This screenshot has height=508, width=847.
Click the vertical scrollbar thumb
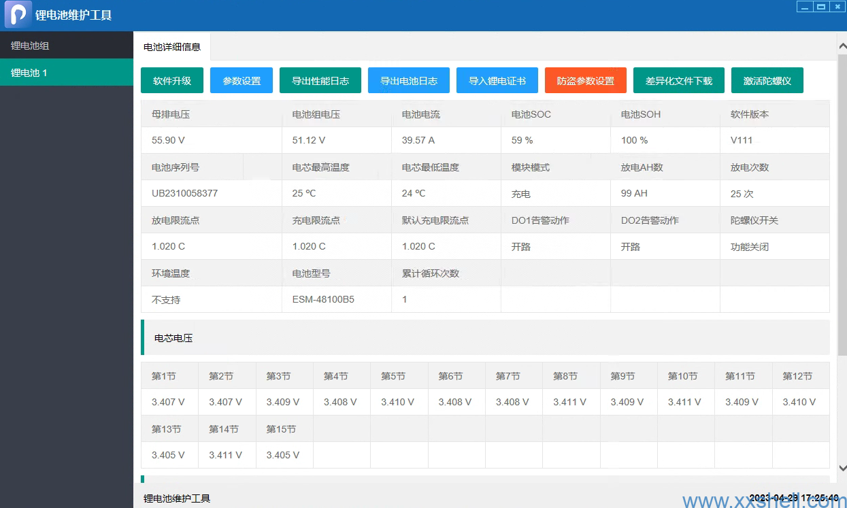[x=842, y=204]
